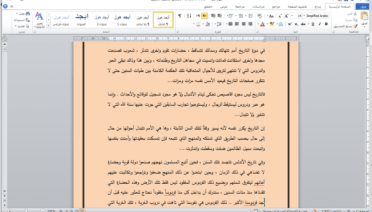The height and width of the screenshot is (212, 372).
Task: Open Change Case Aa menu
Action: click(270, 16)
